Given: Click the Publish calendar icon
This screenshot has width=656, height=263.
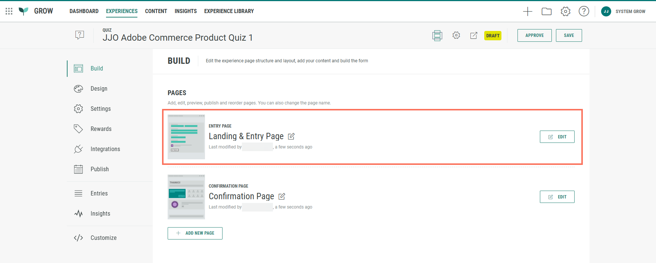Looking at the screenshot, I should [78, 169].
